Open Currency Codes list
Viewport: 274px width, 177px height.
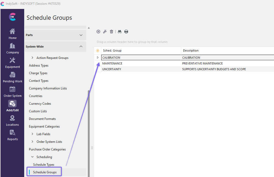[x=40, y=104]
